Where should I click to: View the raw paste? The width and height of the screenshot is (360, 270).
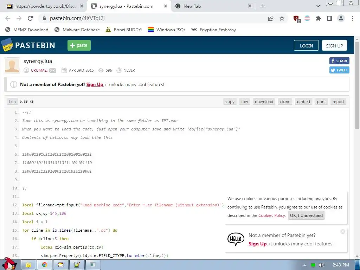[245, 102]
